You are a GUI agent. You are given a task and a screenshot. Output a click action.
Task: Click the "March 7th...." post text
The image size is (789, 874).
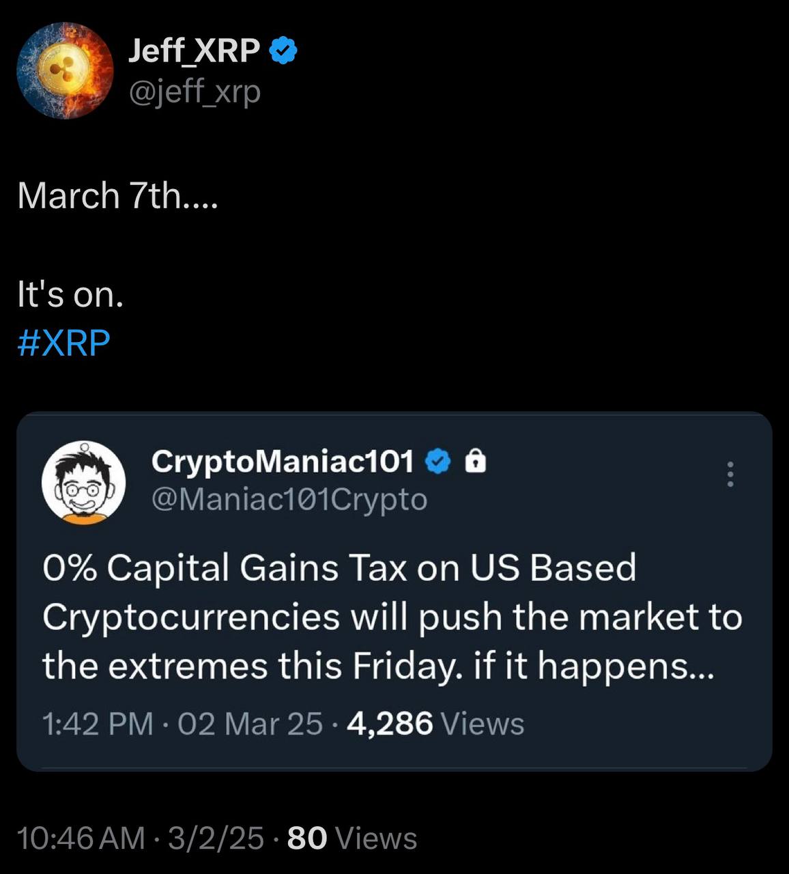117,196
